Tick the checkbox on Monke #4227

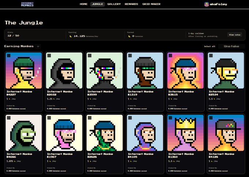9,56
